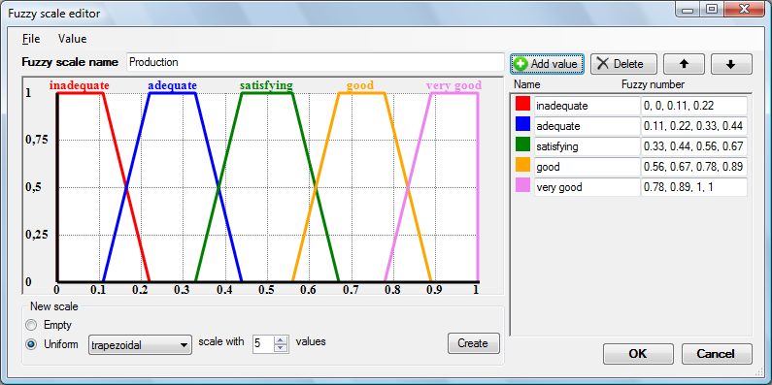Click the Delete button with X icon

[623, 64]
